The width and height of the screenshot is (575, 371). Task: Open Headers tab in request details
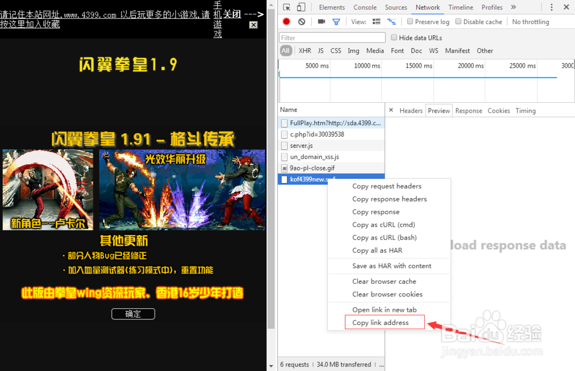coord(411,111)
